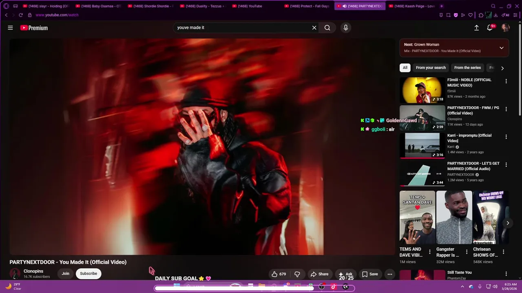522x293 pixels.
Task: Start voice search with the microphone
Action: click(345, 28)
